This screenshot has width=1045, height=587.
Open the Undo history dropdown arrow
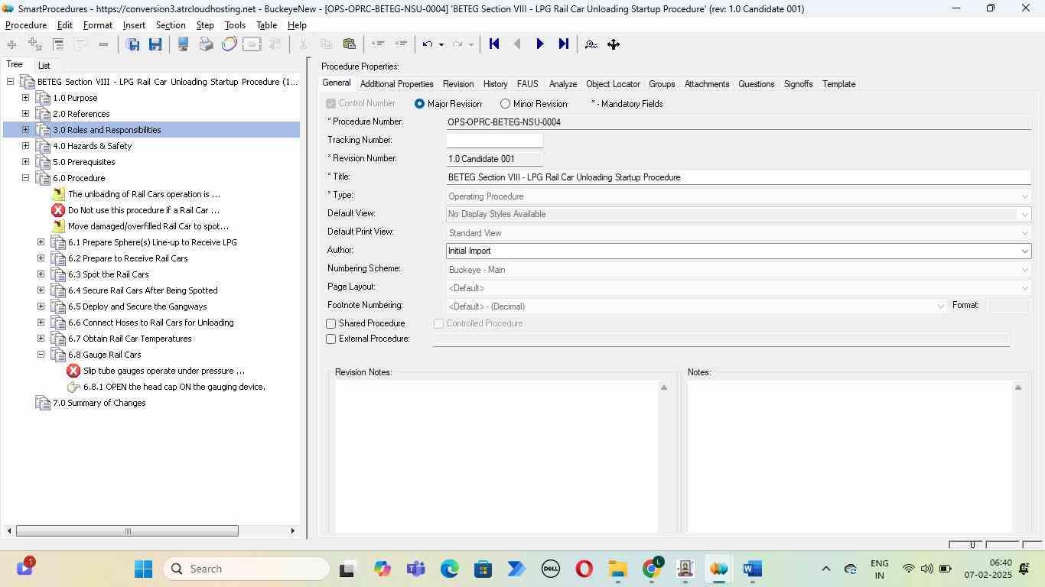click(x=441, y=44)
